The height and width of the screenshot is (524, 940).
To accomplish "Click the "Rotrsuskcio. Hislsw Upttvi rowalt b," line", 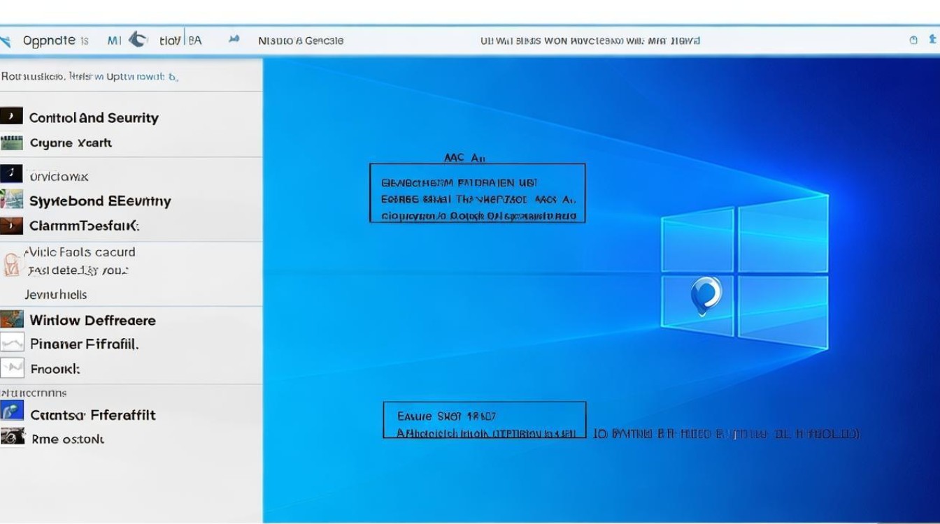I will 90,76.
